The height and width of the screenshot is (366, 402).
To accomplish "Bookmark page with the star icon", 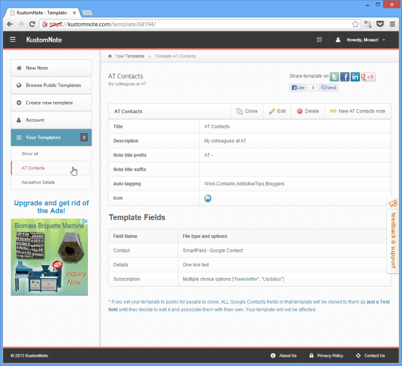I will (356, 24).
